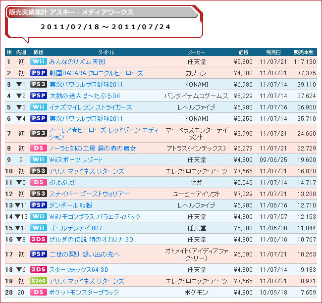Screen dimensions: 322x303
Task: Open the ダンボール戦機 title link
Action: tap(71, 205)
